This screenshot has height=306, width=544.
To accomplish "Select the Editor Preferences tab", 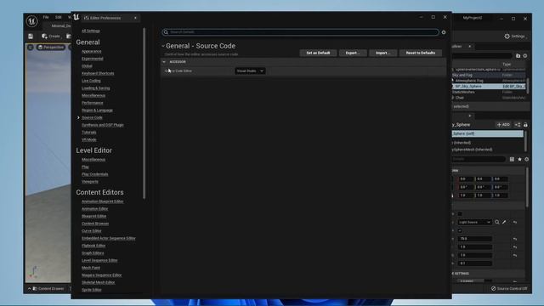I will [x=105, y=18].
